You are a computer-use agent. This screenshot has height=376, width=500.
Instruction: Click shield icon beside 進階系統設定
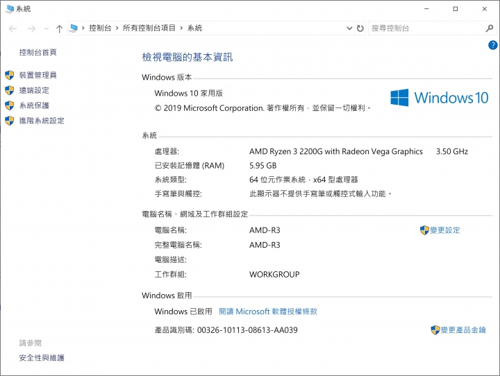pos(10,121)
